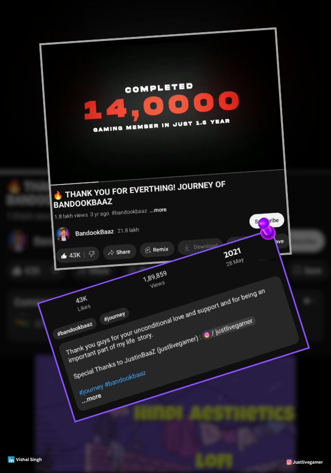Click the fire emoji in video title
Image resolution: width=331 pixels, height=473 pixels.
pyautogui.click(x=58, y=195)
